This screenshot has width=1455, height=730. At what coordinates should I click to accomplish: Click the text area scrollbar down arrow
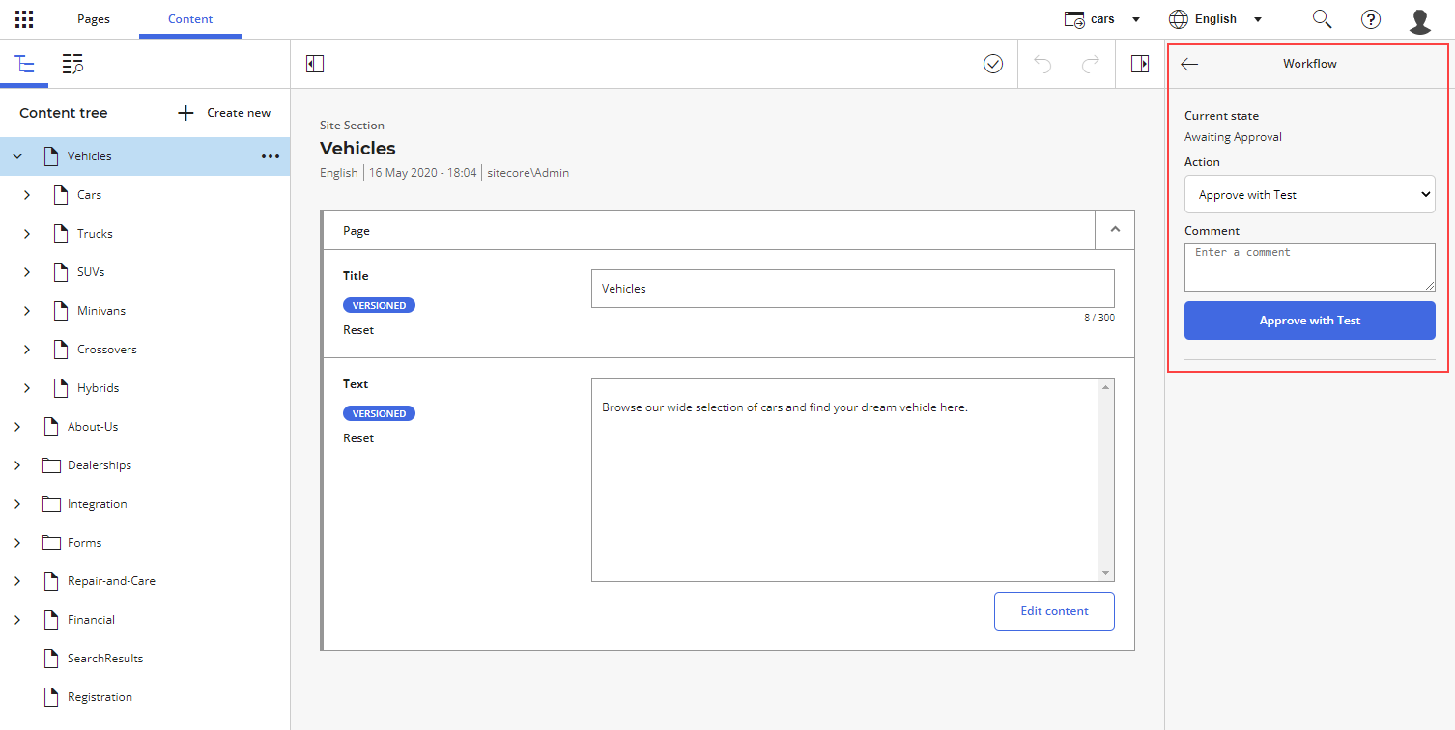pos(1106,574)
